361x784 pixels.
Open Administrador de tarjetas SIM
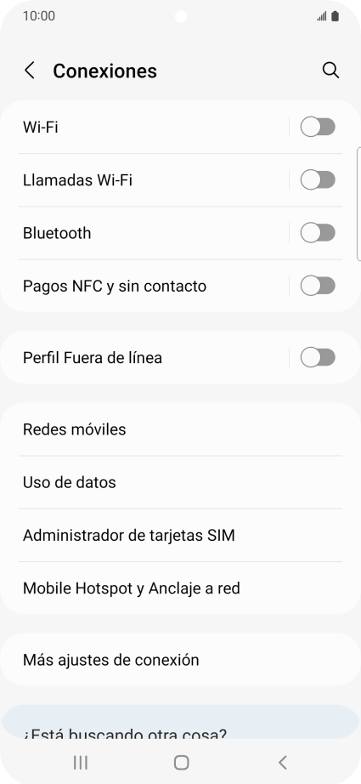[x=180, y=536]
